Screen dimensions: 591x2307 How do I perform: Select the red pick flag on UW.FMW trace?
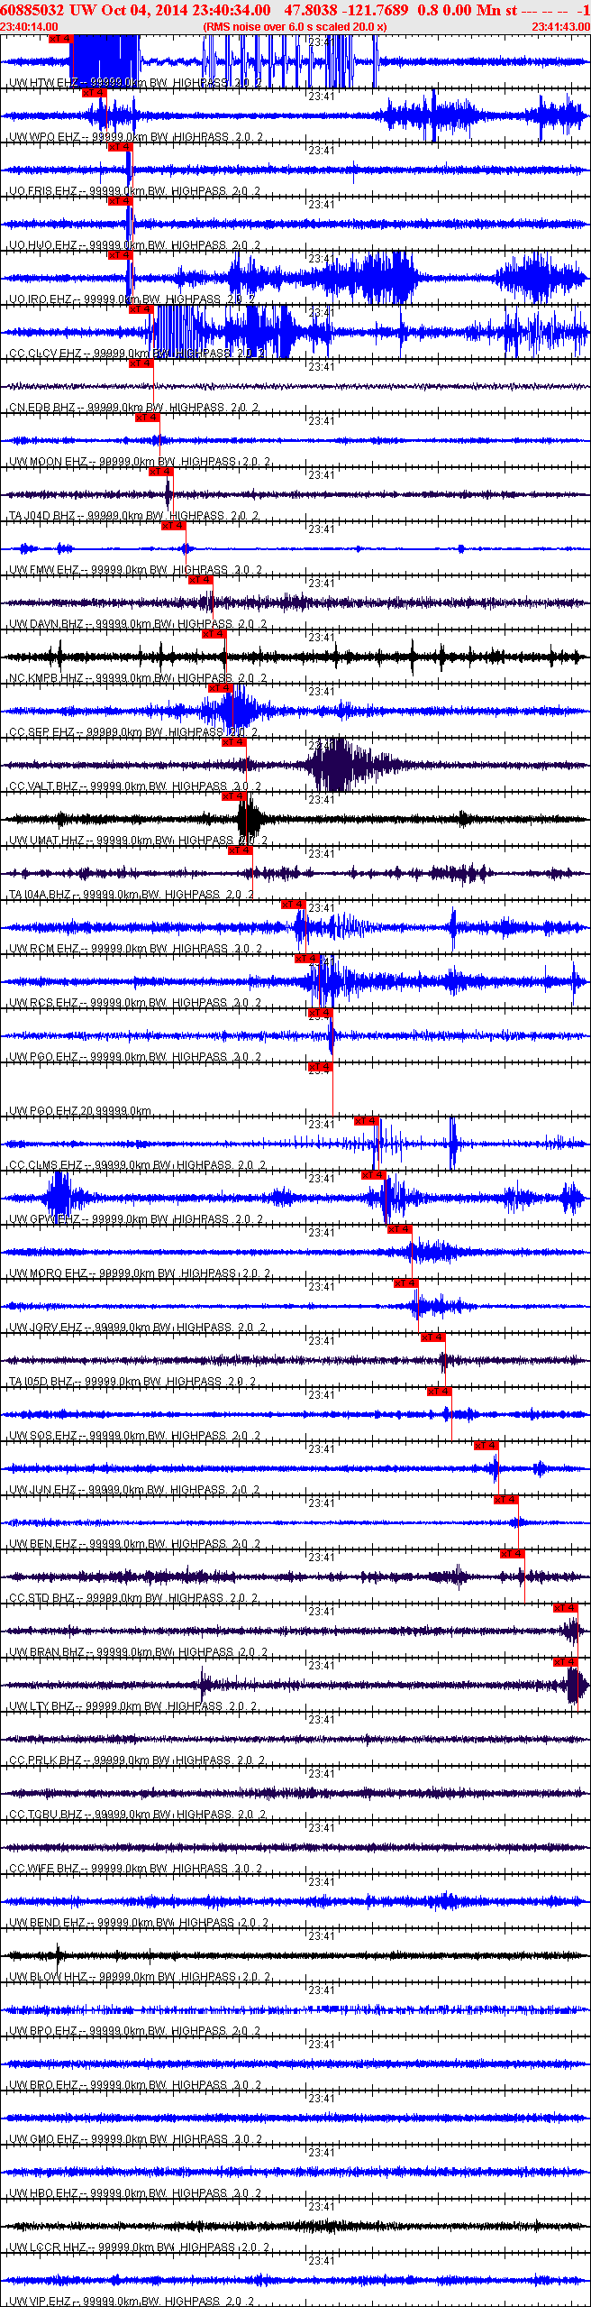(x=173, y=526)
